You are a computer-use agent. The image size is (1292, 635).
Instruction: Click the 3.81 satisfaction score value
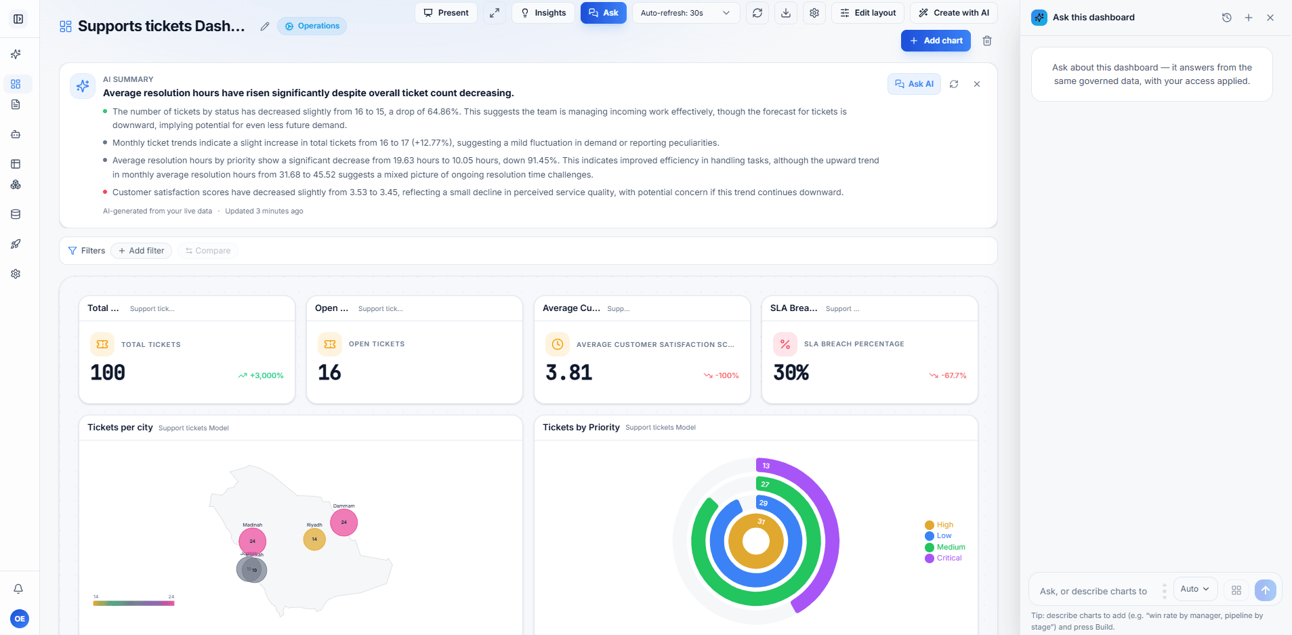(x=569, y=373)
